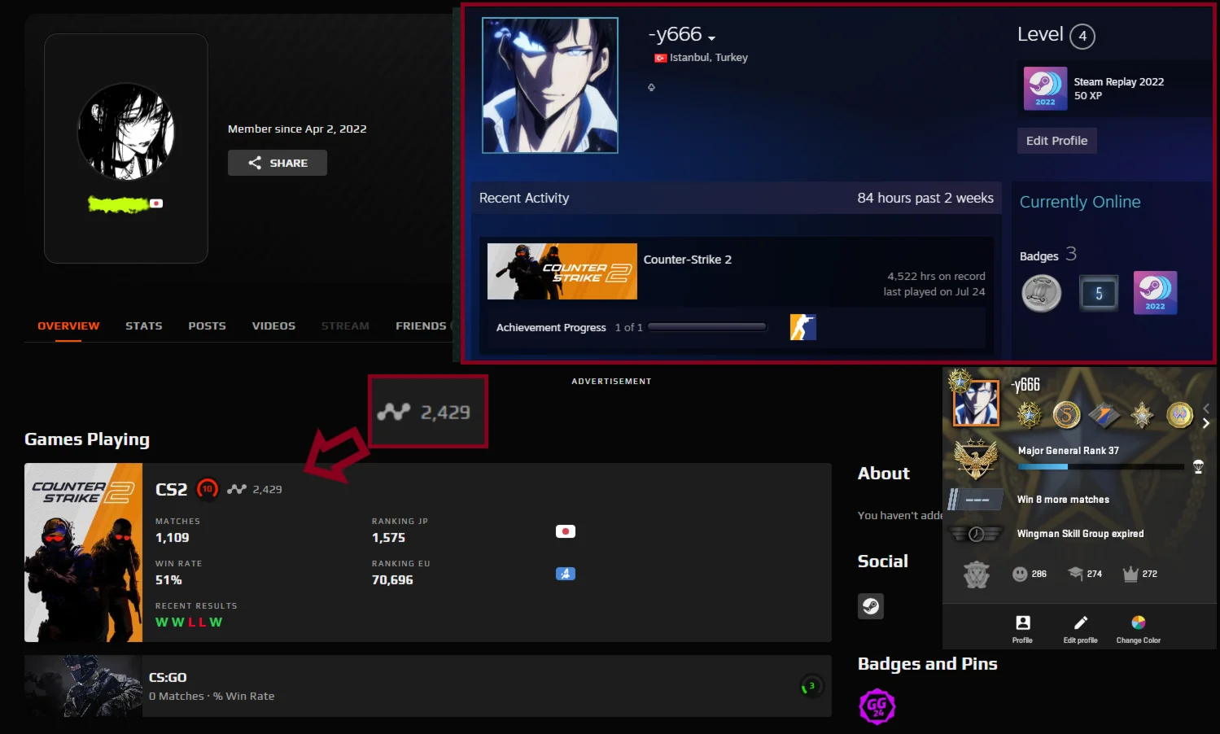Click the number 5 badge under Badges
Image resolution: width=1220 pixels, height=734 pixels.
[1099, 293]
